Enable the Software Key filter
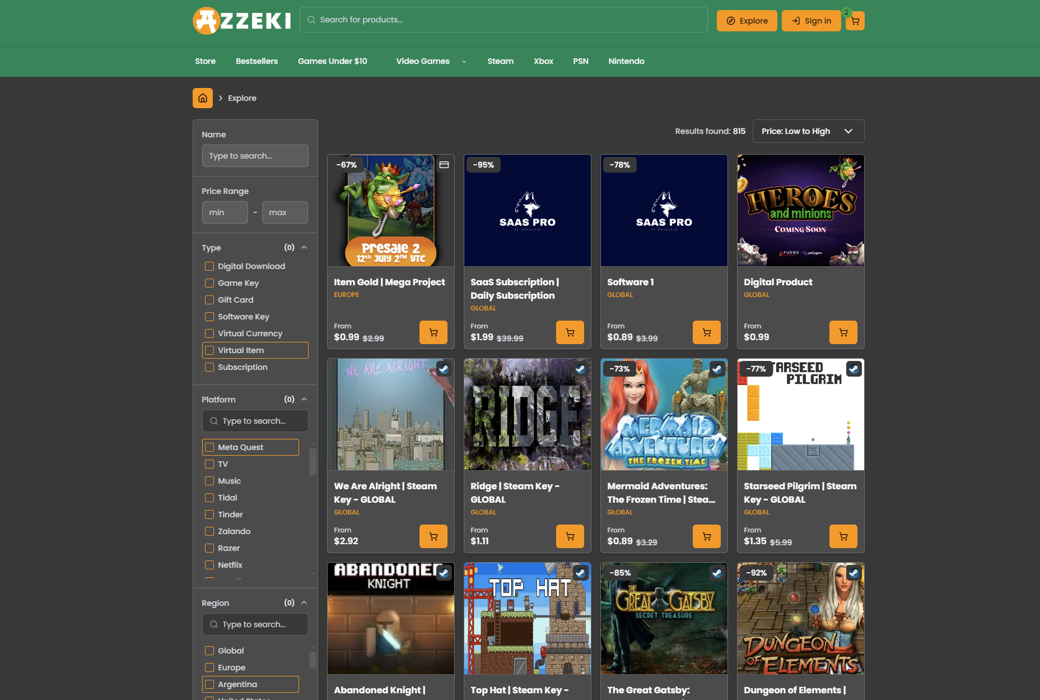 (x=209, y=317)
